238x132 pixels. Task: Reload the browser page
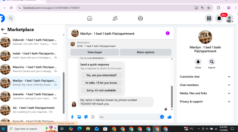tap(11, 8)
